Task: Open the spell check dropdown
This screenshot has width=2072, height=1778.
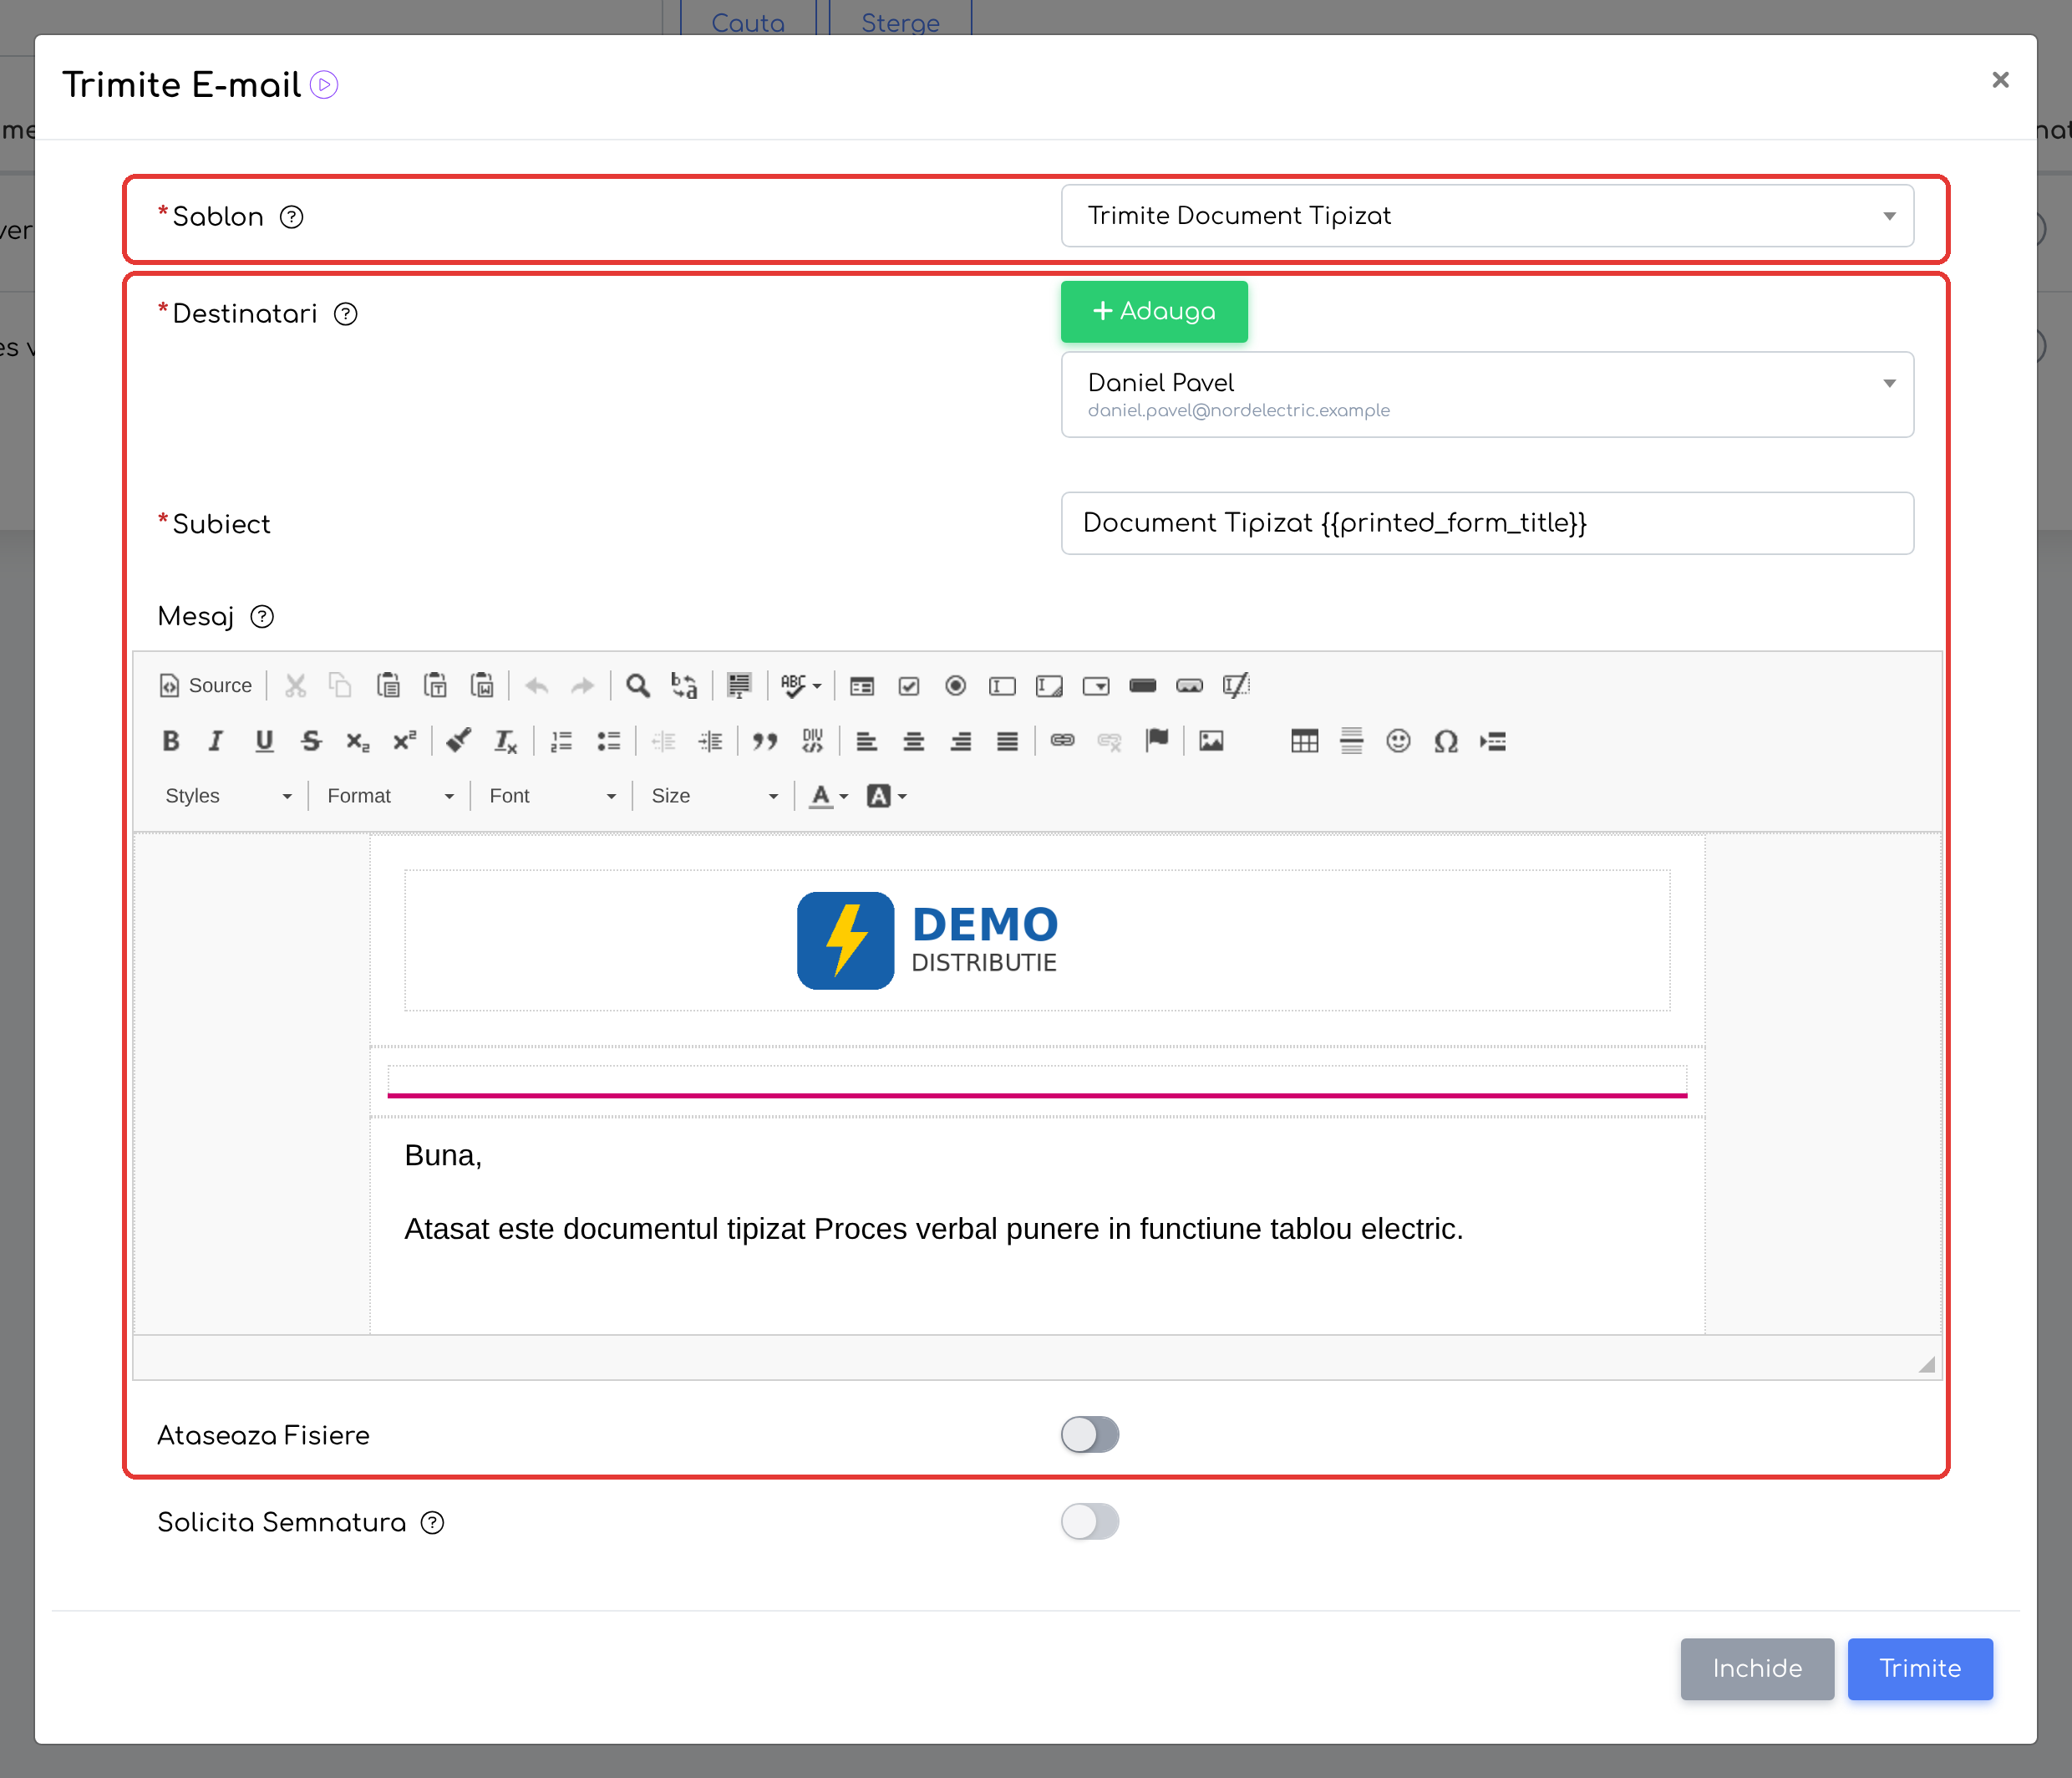Action: (800, 685)
